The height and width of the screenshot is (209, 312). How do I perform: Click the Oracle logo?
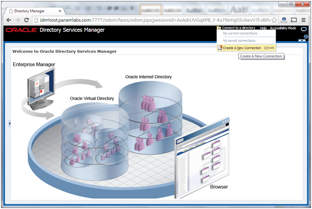point(21,30)
